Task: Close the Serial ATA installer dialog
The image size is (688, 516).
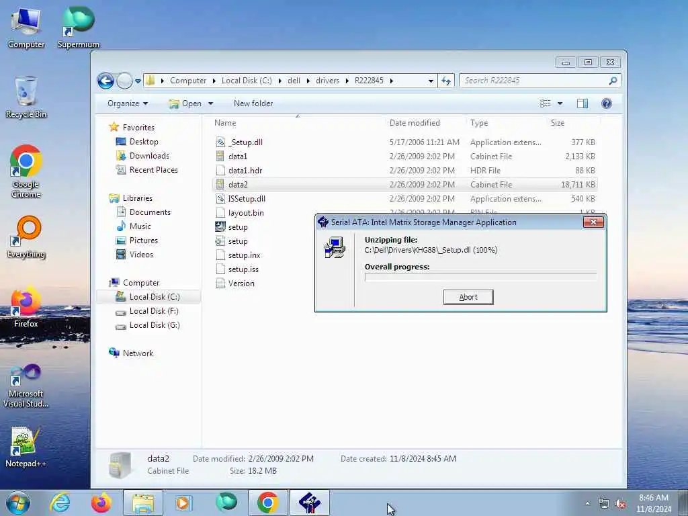Action: tap(593, 222)
